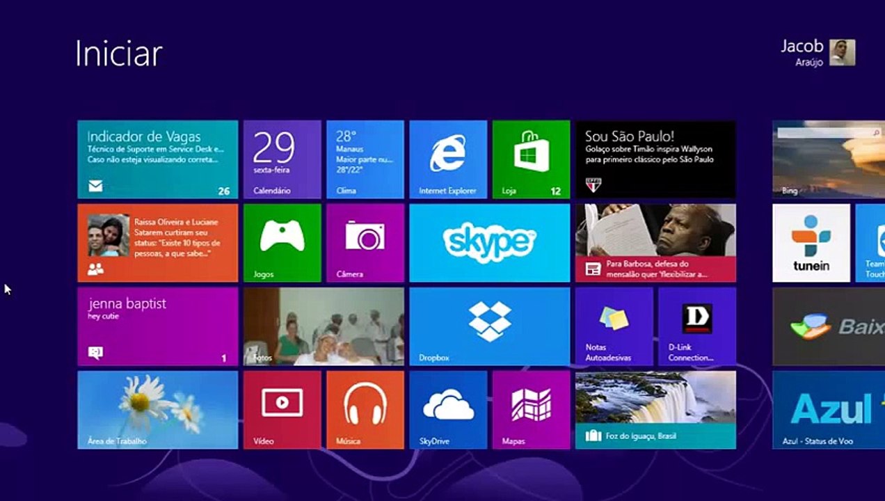Open the Clima weather tile for Manaus
The image size is (885, 501).
tap(365, 159)
